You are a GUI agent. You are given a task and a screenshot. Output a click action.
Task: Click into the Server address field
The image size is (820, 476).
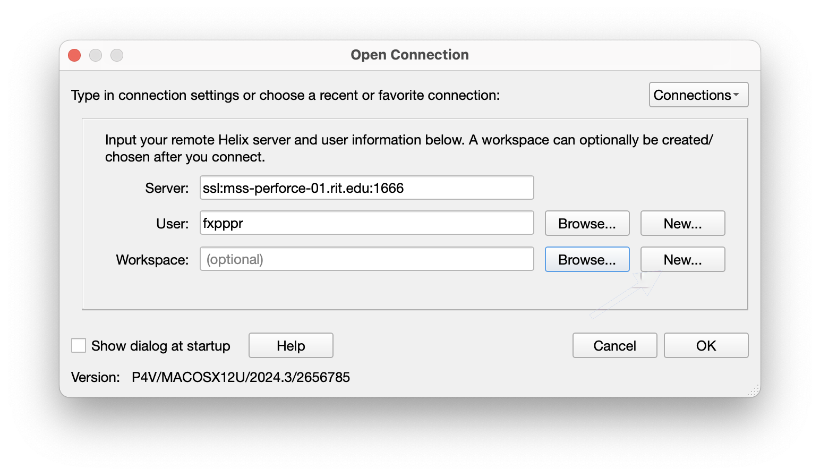(x=366, y=188)
